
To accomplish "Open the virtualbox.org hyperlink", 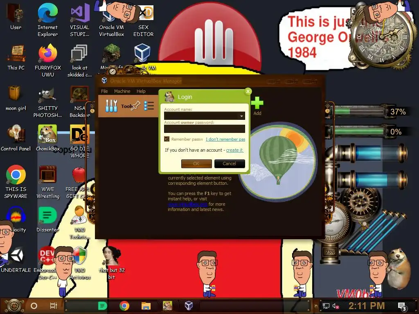I will [187, 204].
